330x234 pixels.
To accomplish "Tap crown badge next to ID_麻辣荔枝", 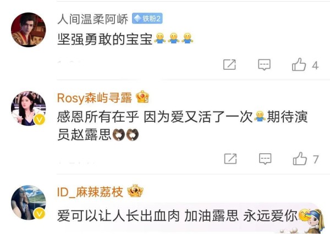I will point(135,191).
